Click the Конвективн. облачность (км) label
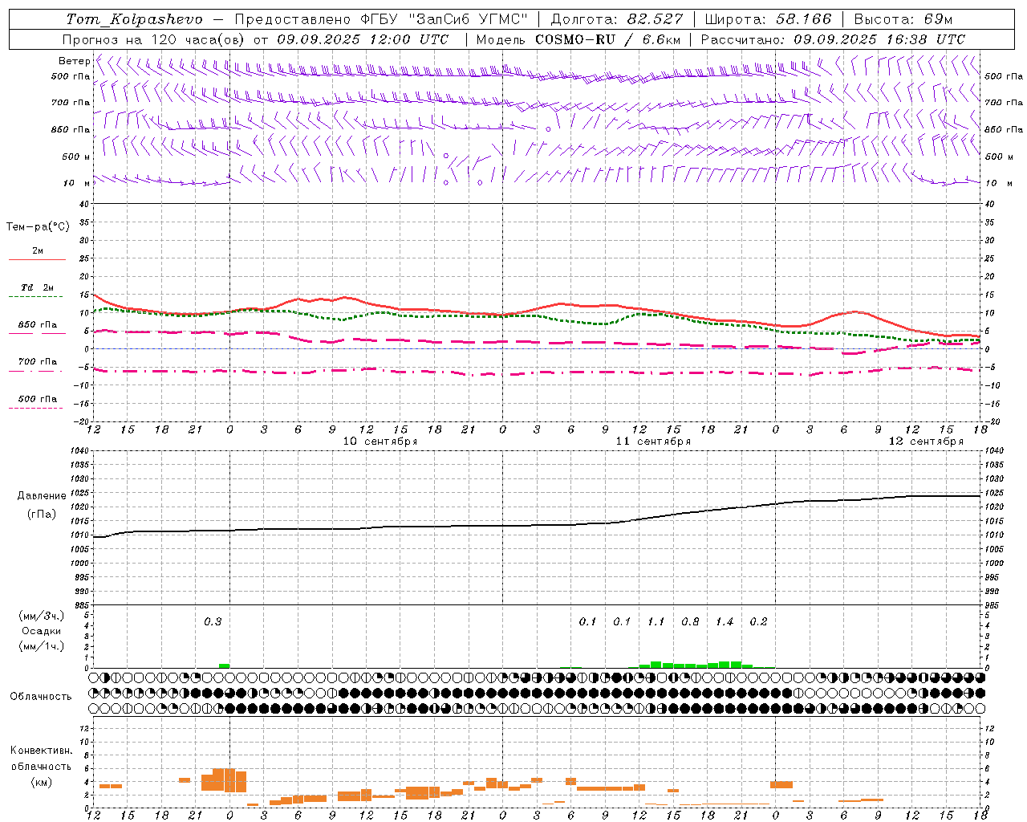 [41, 767]
